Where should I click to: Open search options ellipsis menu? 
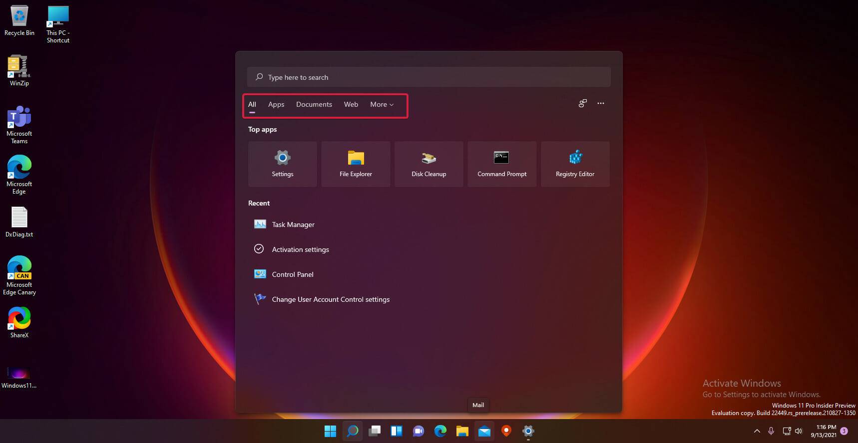point(601,103)
